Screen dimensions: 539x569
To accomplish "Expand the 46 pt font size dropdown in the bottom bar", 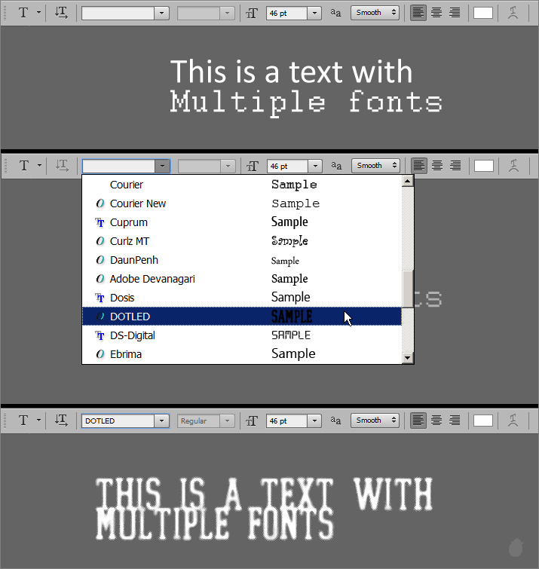I will point(314,421).
